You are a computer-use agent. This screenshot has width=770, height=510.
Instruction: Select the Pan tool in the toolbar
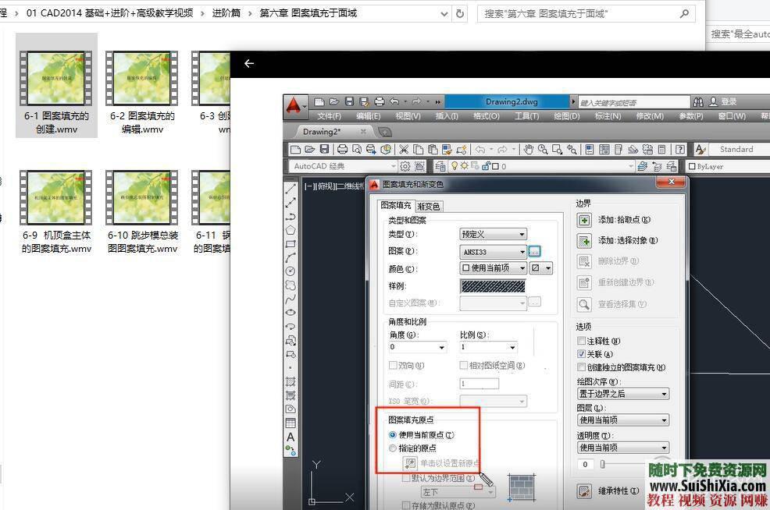(x=529, y=149)
